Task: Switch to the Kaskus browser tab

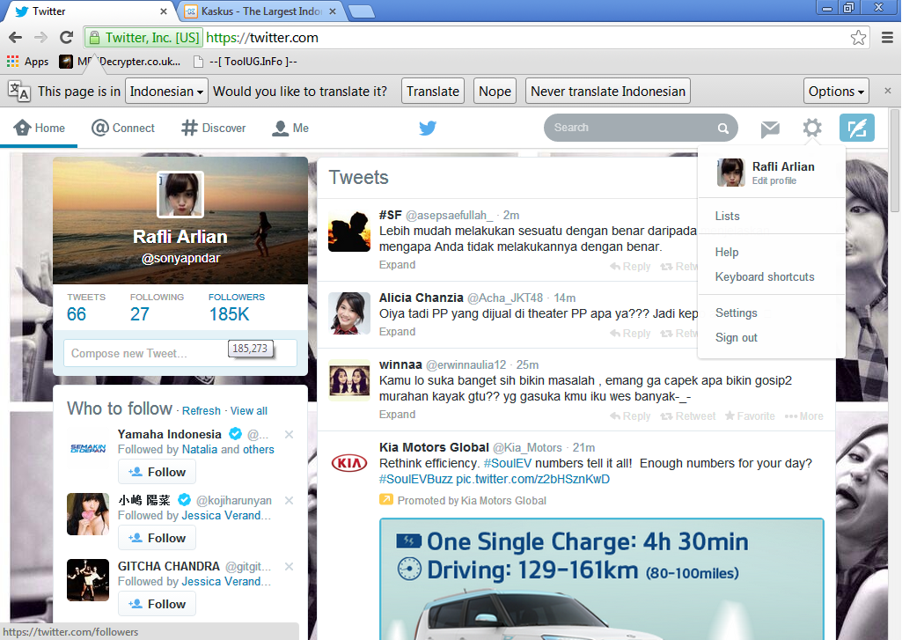Action: [260, 11]
